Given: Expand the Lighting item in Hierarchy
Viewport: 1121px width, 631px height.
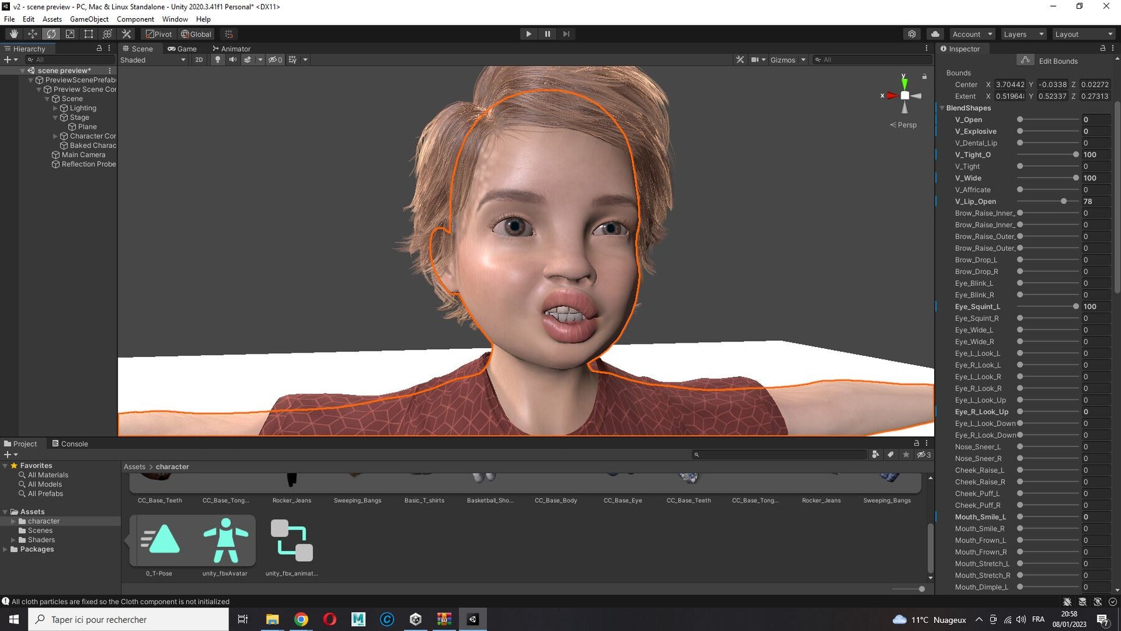Looking at the screenshot, I should 55,108.
